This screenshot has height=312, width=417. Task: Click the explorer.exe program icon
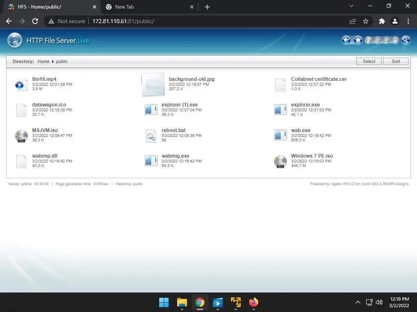(x=280, y=110)
